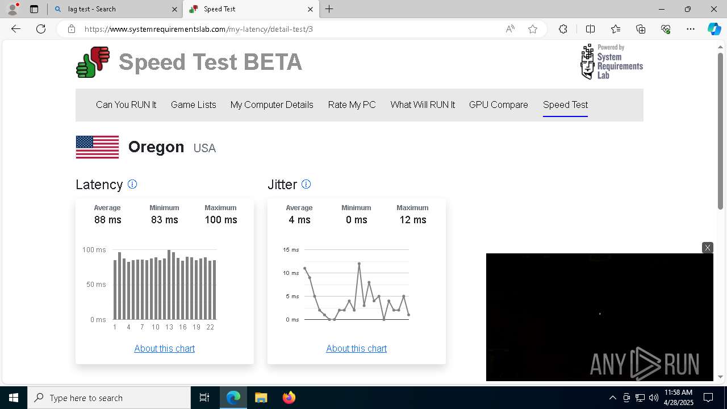This screenshot has width=727, height=409.
Task: Open Latency 'About this chart' link
Action: 165,348
